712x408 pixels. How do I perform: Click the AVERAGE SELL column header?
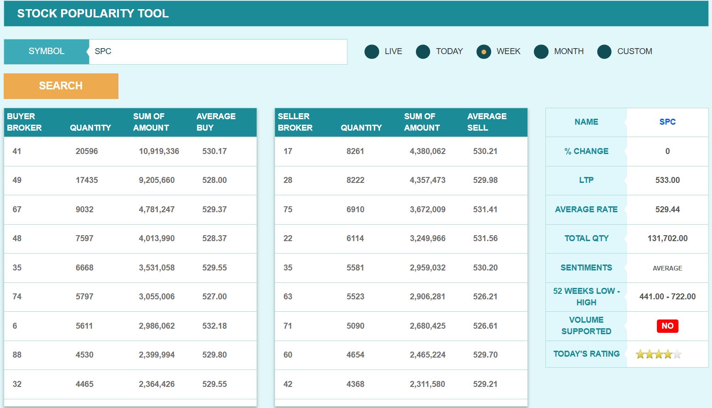pos(487,122)
